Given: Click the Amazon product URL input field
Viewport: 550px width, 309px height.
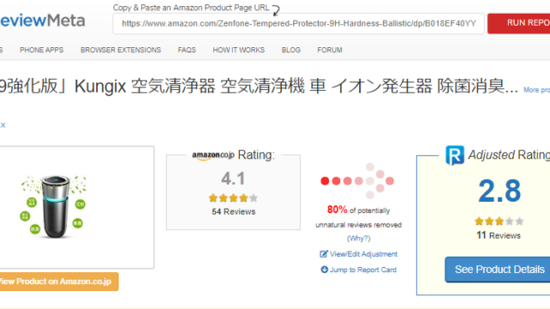Looking at the screenshot, I should click(x=298, y=23).
